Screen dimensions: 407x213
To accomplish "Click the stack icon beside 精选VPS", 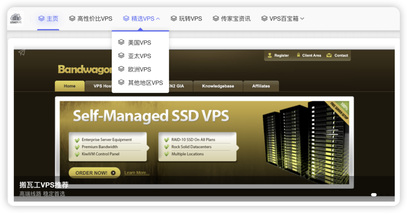I will pos(126,18).
